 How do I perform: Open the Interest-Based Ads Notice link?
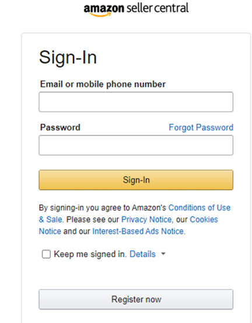138,231
